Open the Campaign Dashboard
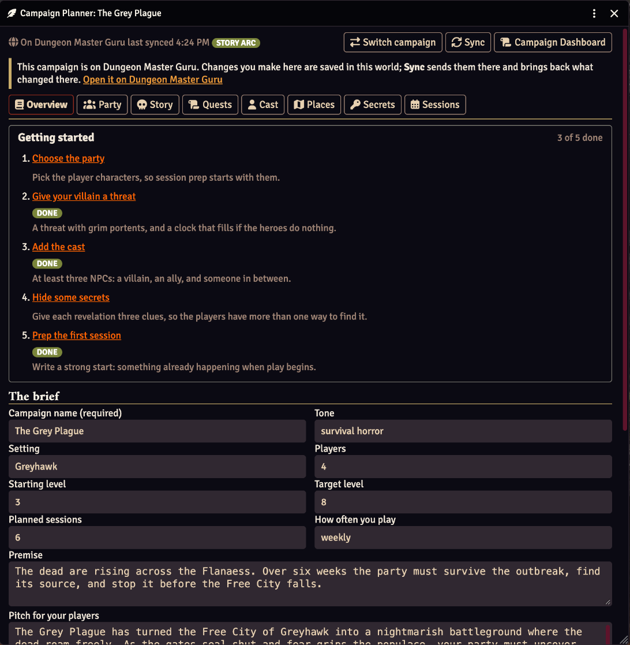Screen dimensions: 630x645 click(553, 42)
